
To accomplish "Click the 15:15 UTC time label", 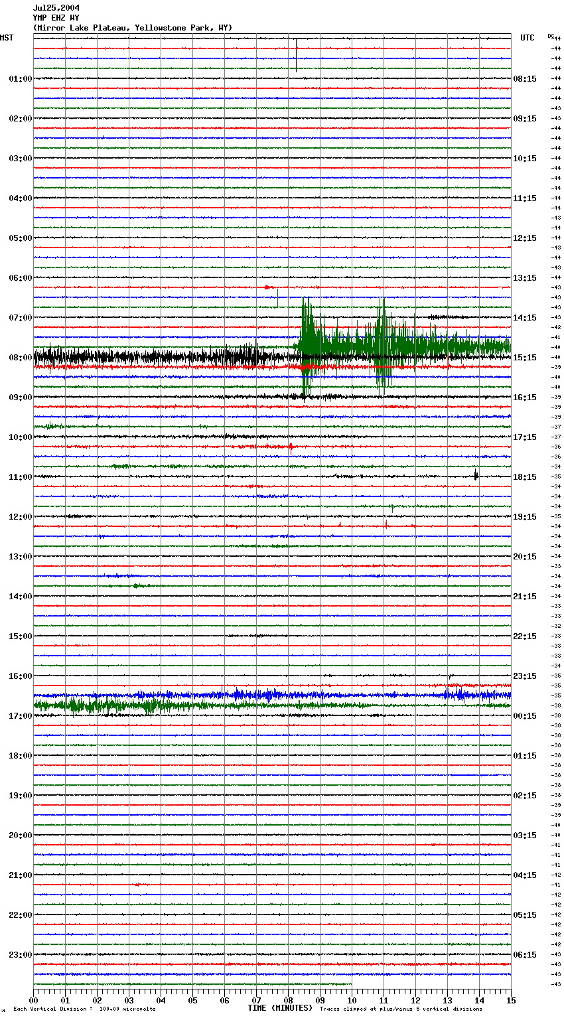I will 525,358.
